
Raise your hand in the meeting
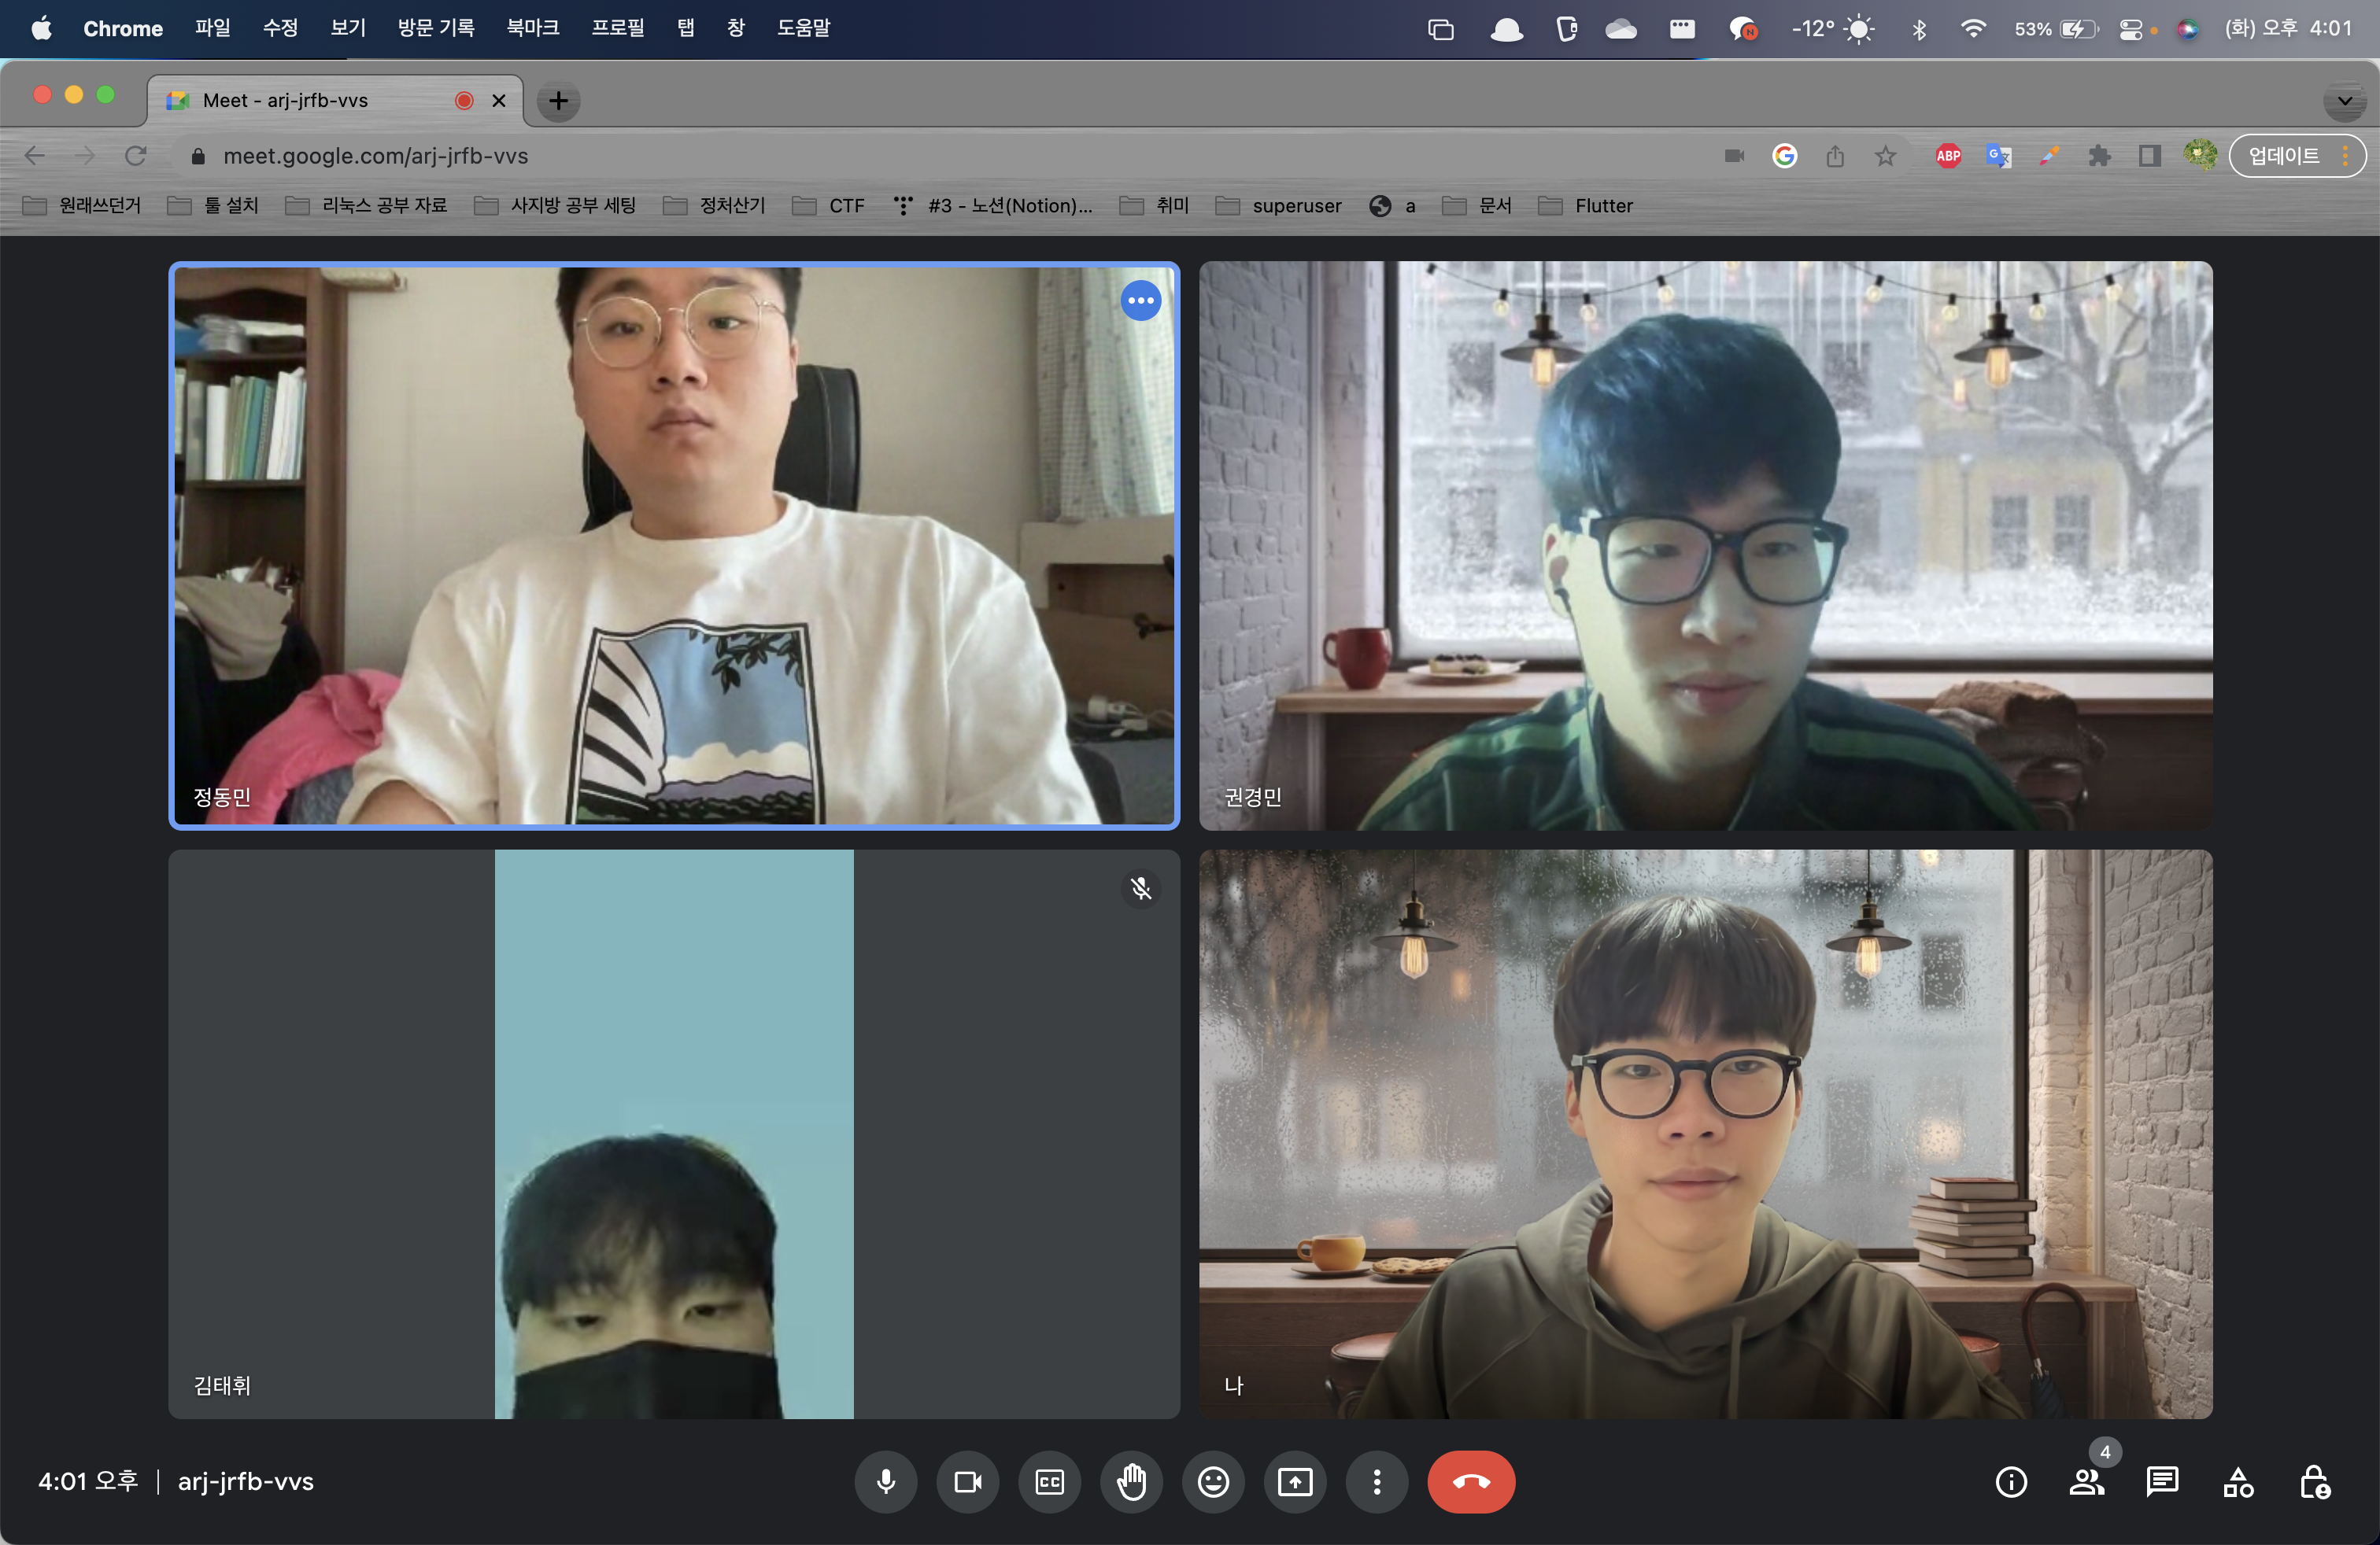tap(1131, 1481)
